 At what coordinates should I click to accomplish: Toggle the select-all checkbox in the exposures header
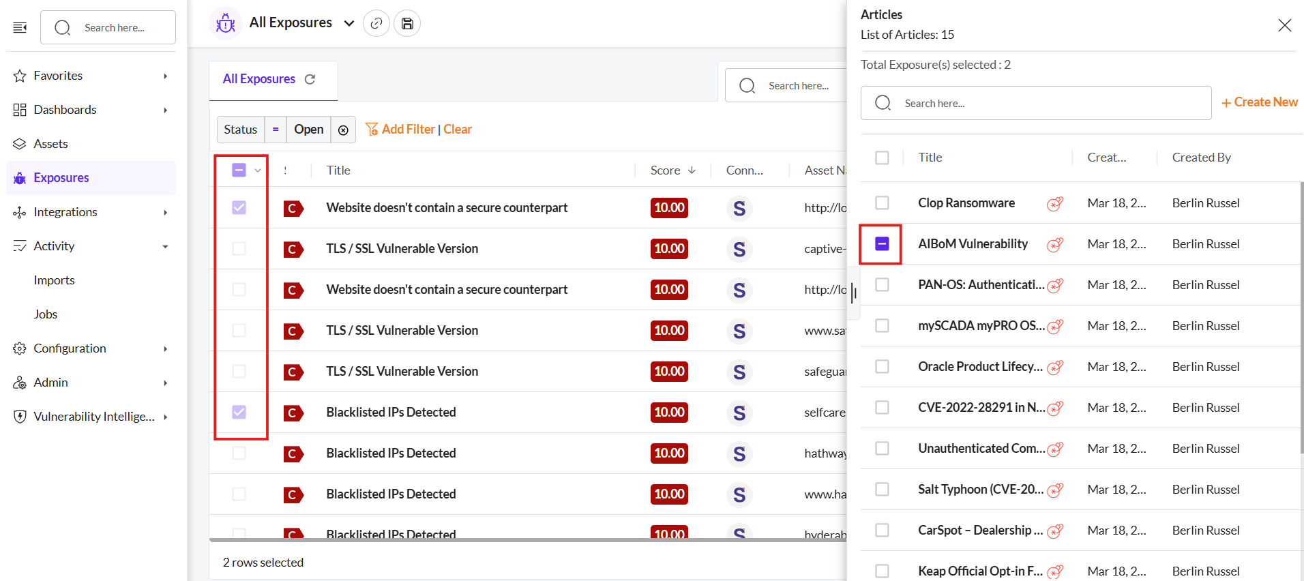[x=239, y=170]
